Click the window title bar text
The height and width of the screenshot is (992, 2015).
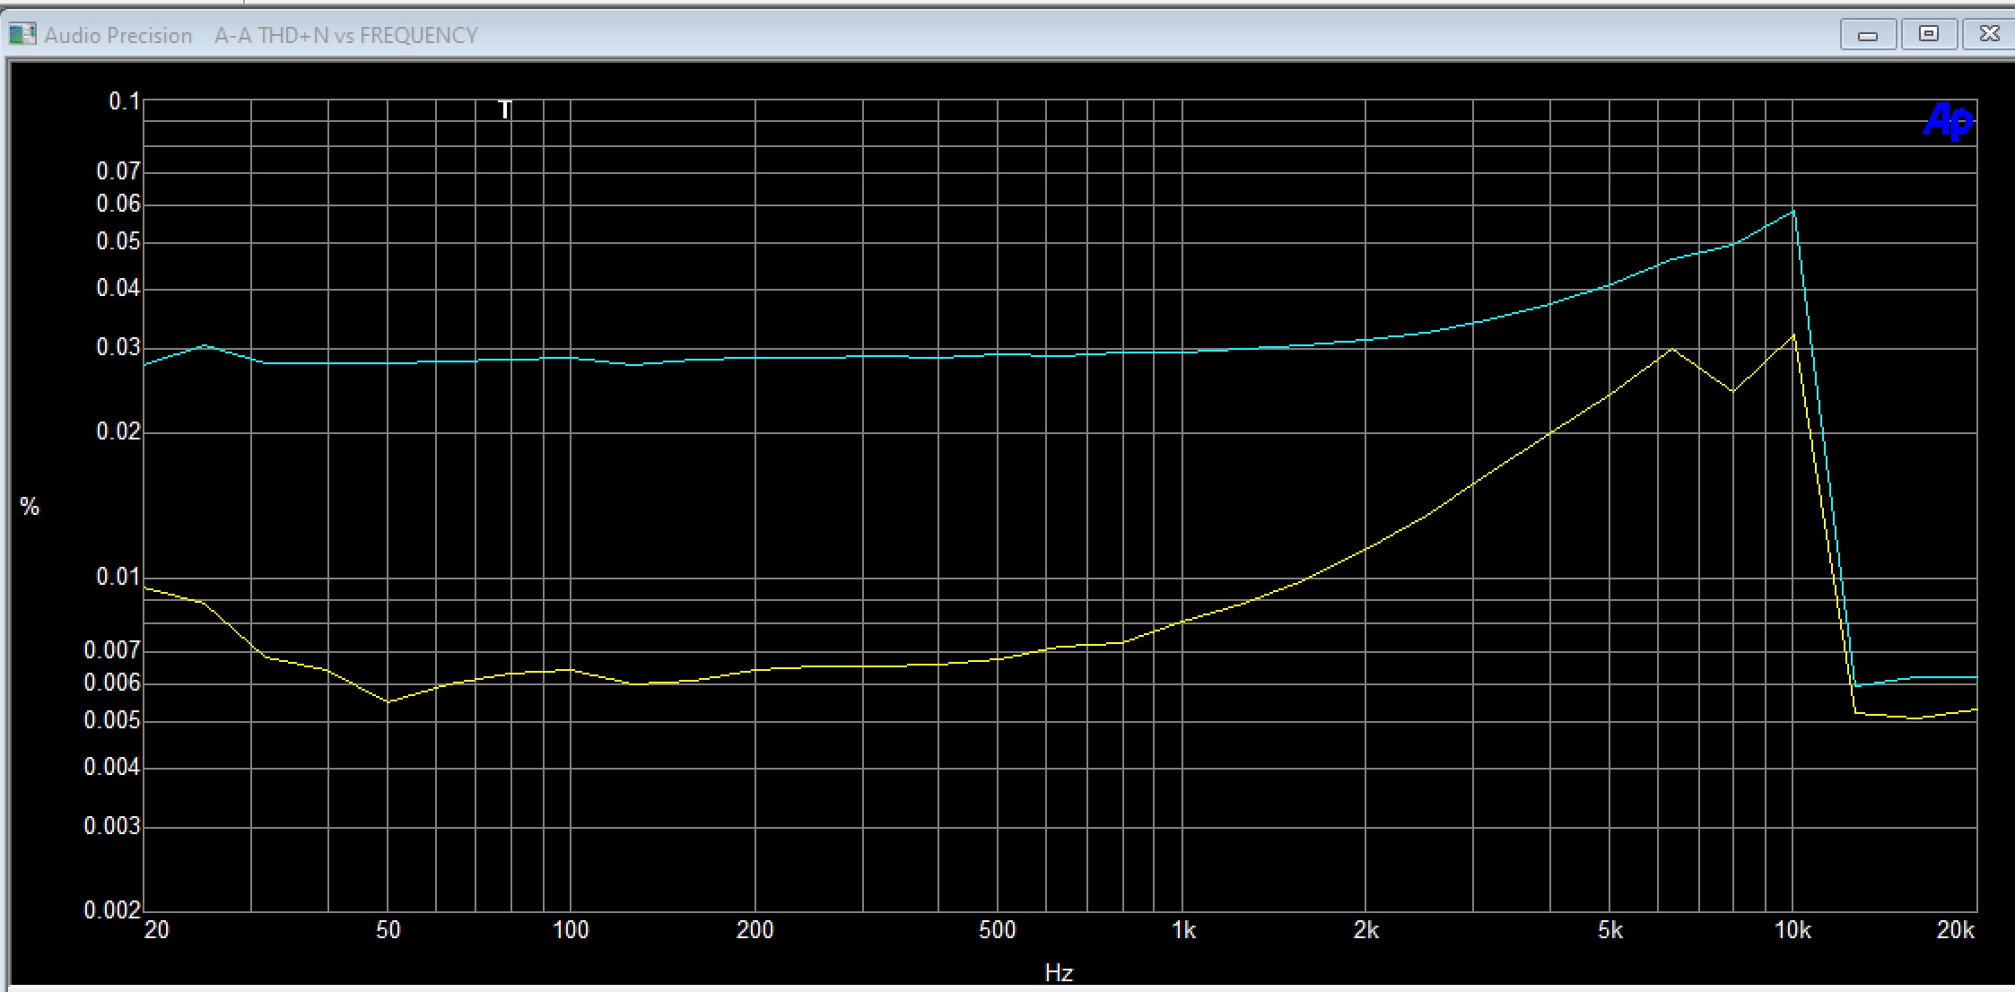[x=345, y=35]
